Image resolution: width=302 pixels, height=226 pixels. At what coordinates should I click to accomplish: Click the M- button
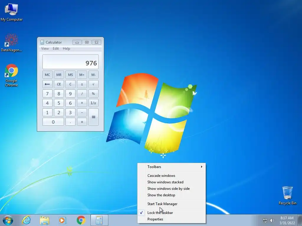(93, 75)
